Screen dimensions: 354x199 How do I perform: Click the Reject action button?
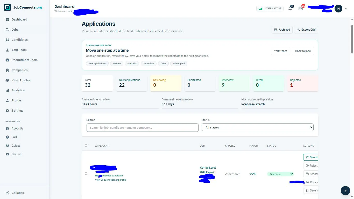pos(311,166)
